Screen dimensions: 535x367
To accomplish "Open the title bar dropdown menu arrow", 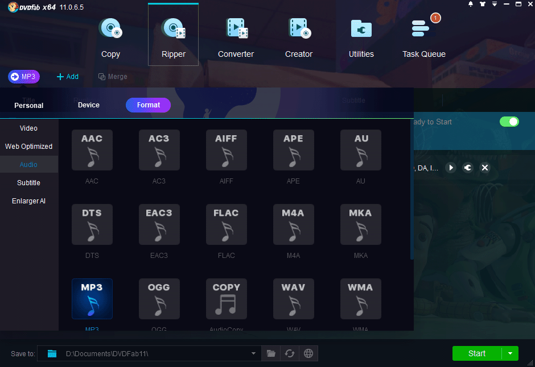I will [x=495, y=4].
